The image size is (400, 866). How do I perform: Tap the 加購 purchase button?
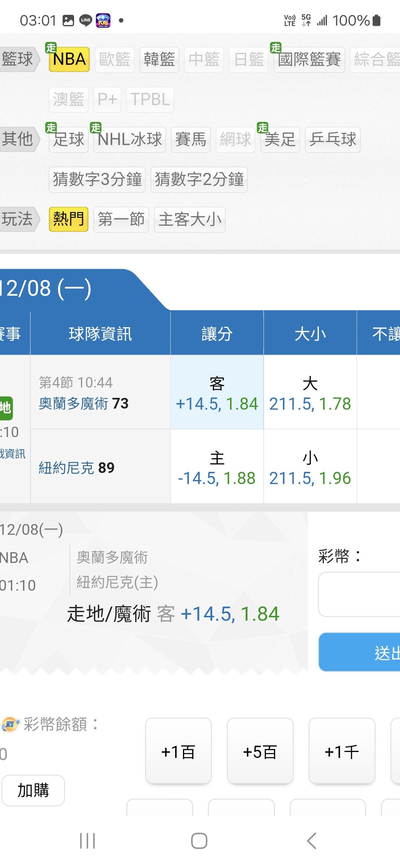33,790
